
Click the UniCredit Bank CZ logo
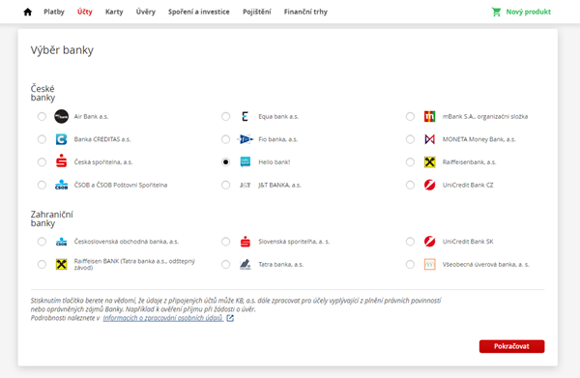coord(429,185)
